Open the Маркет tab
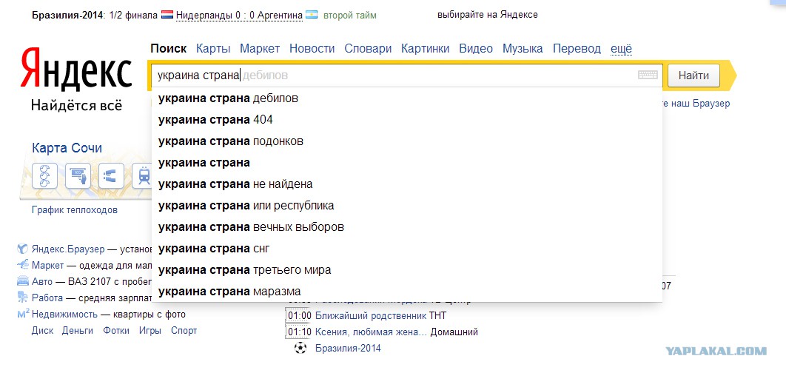The height and width of the screenshot is (373, 786). tap(260, 49)
